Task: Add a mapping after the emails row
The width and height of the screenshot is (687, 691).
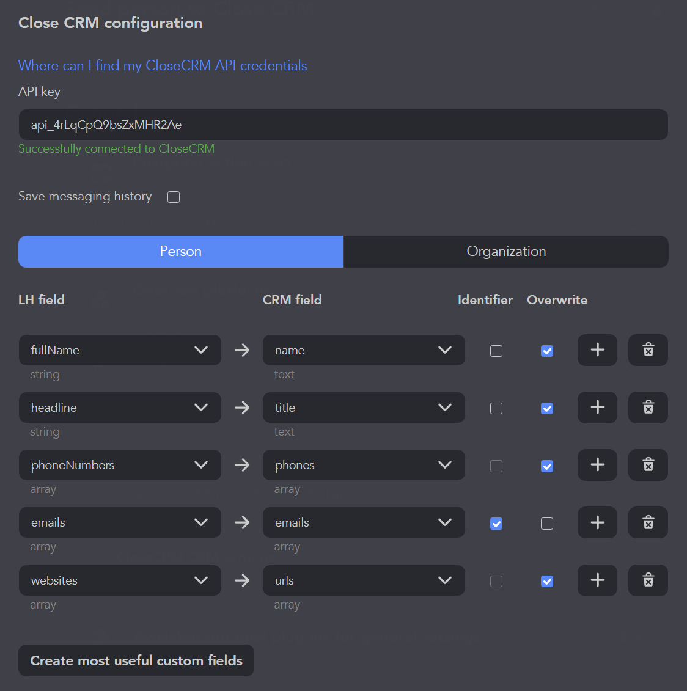Action: point(597,522)
